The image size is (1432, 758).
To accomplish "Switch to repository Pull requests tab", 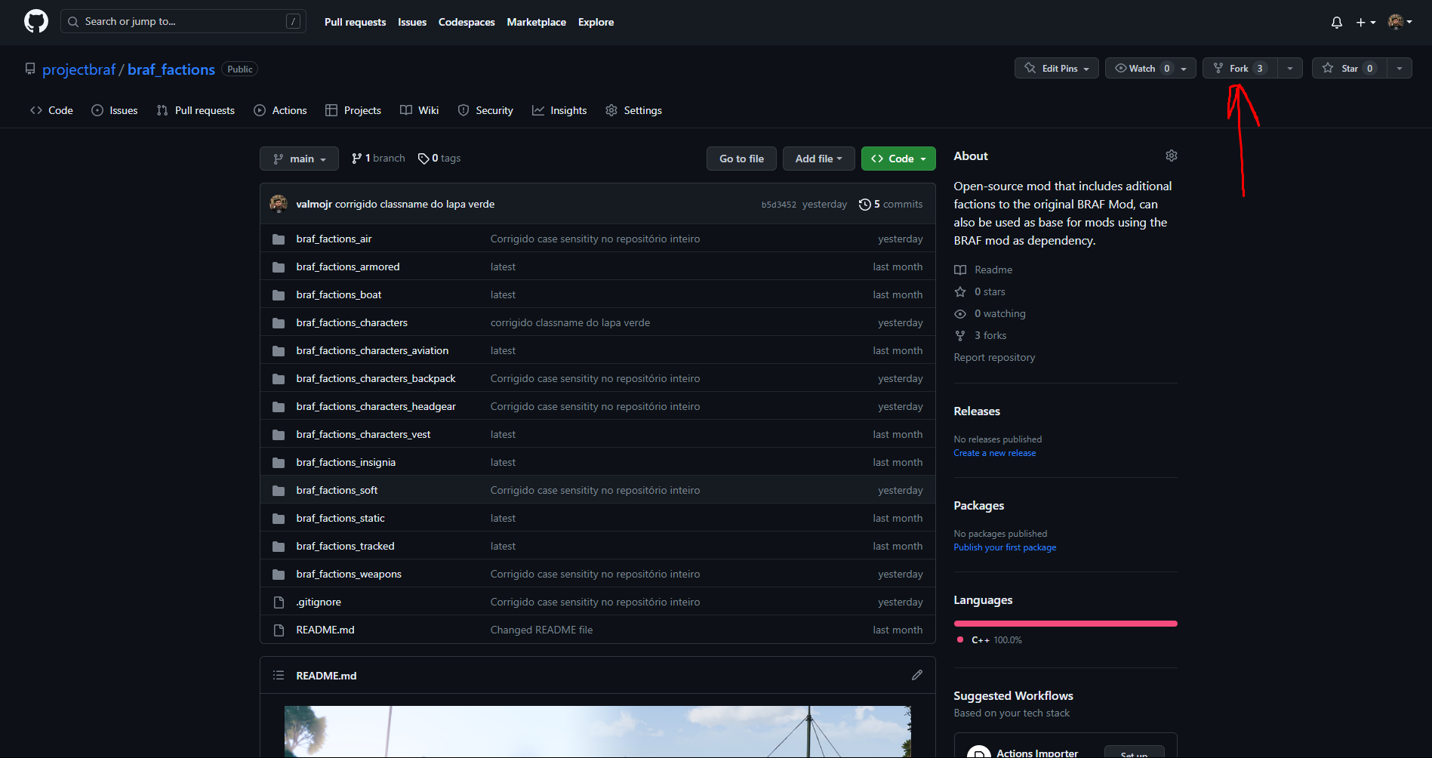I will [x=196, y=110].
